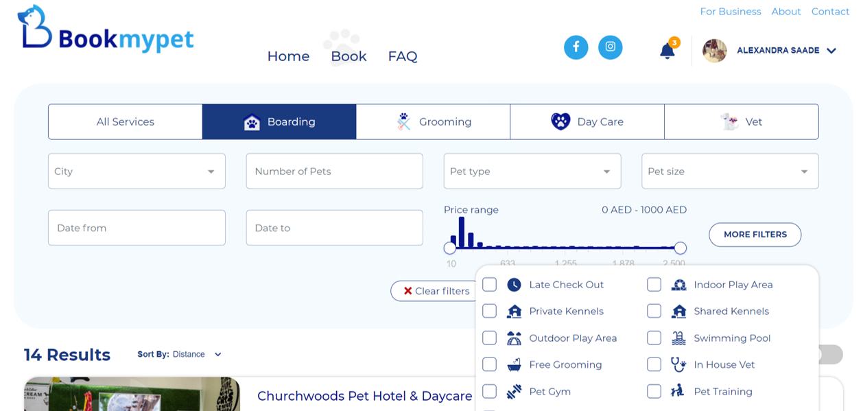This screenshot has height=411, width=863.
Task: Open the Facebook page icon
Action: [576, 47]
